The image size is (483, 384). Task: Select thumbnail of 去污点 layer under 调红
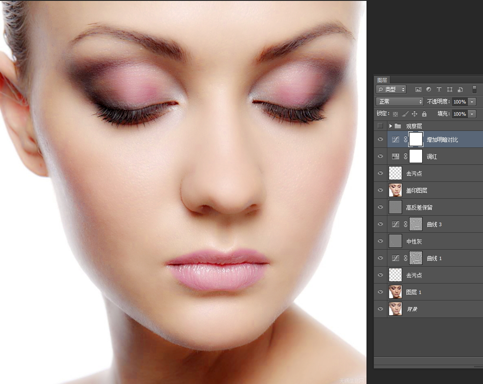point(396,173)
